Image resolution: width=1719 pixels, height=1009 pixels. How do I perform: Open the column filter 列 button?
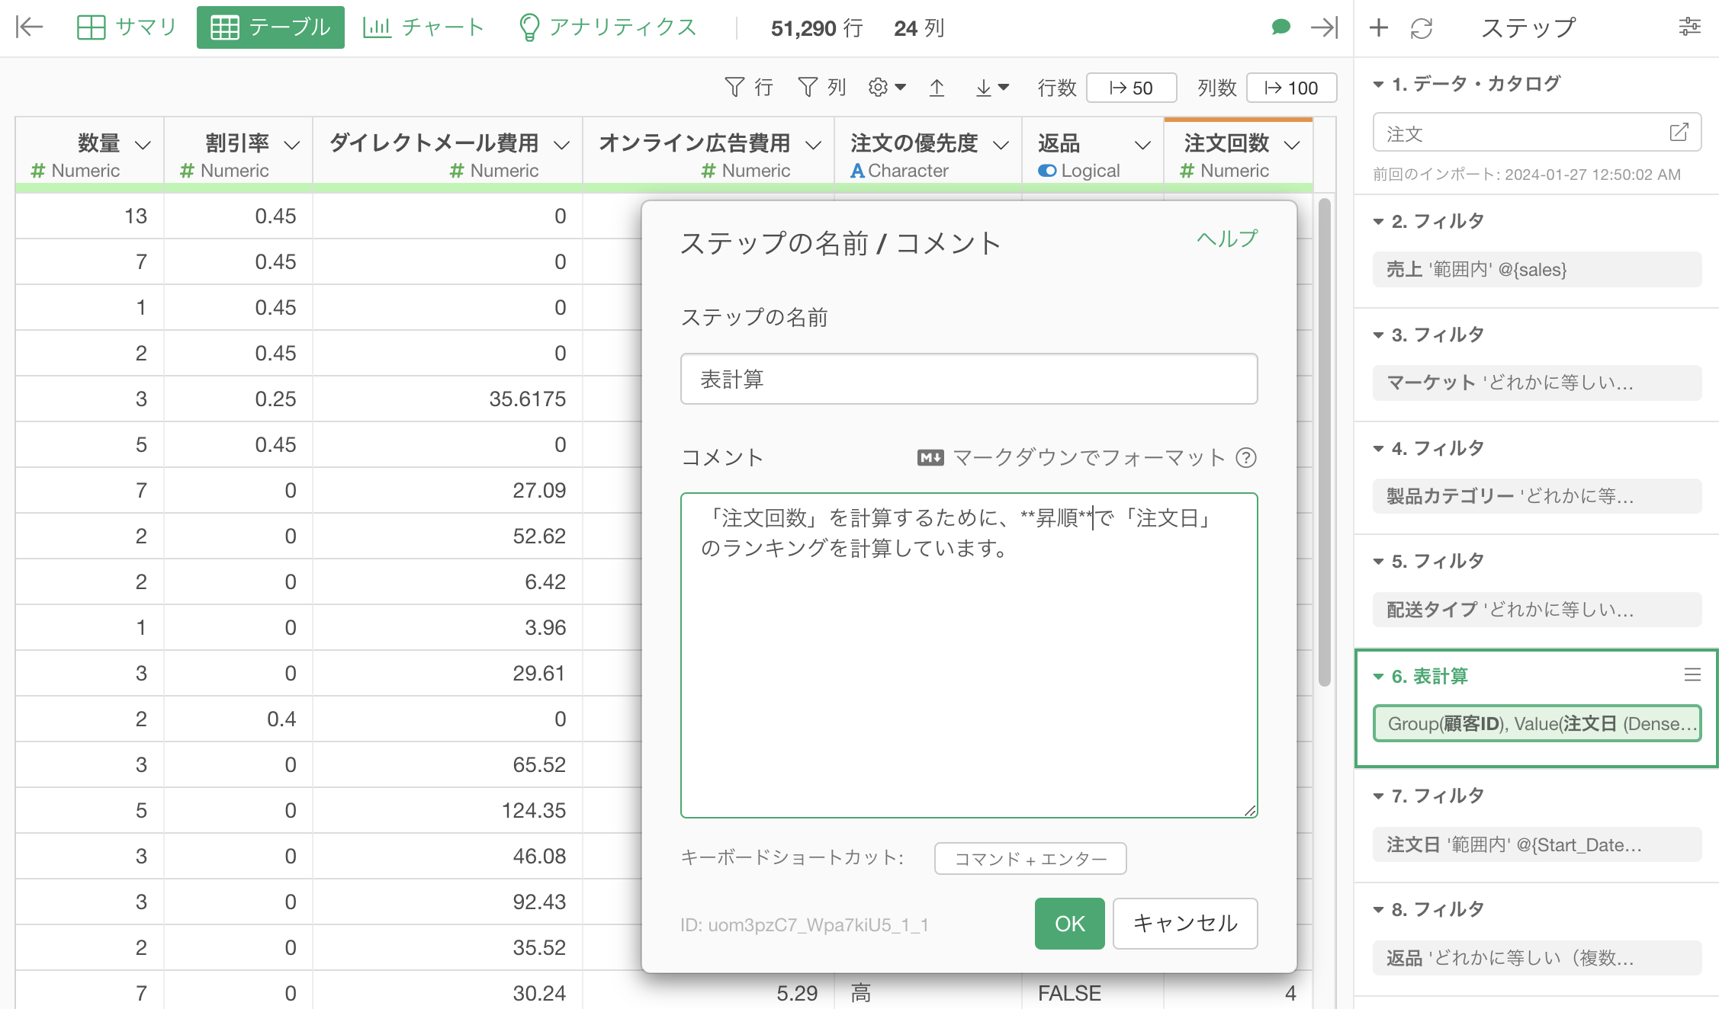click(822, 88)
